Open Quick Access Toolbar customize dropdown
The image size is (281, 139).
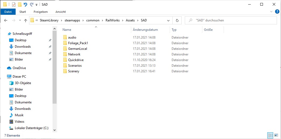point(36,5)
